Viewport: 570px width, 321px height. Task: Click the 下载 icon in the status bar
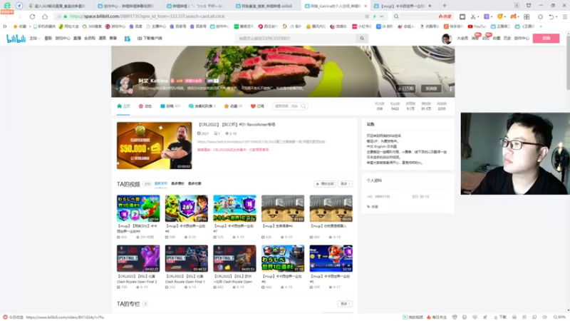pos(501,317)
